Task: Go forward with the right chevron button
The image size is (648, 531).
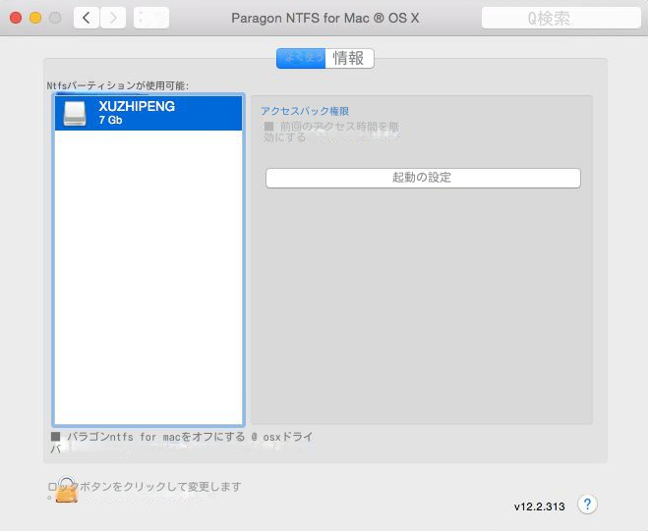Action: (113, 18)
